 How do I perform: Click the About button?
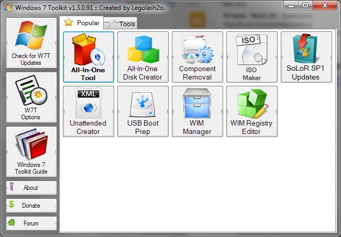point(31,188)
